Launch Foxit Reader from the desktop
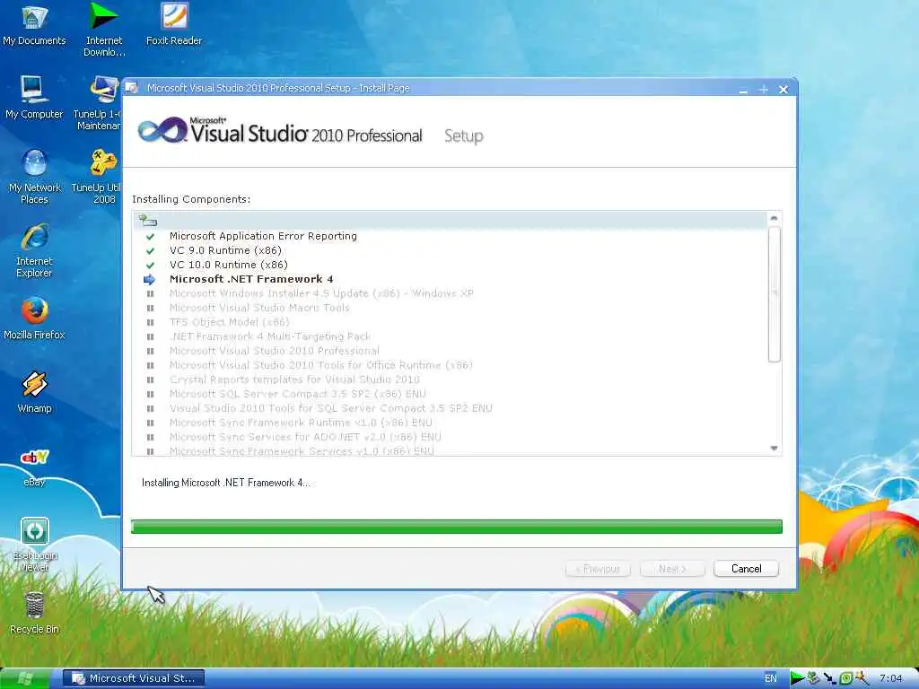Image resolution: width=919 pixels, height=689 pixels. tap(174, 25)
